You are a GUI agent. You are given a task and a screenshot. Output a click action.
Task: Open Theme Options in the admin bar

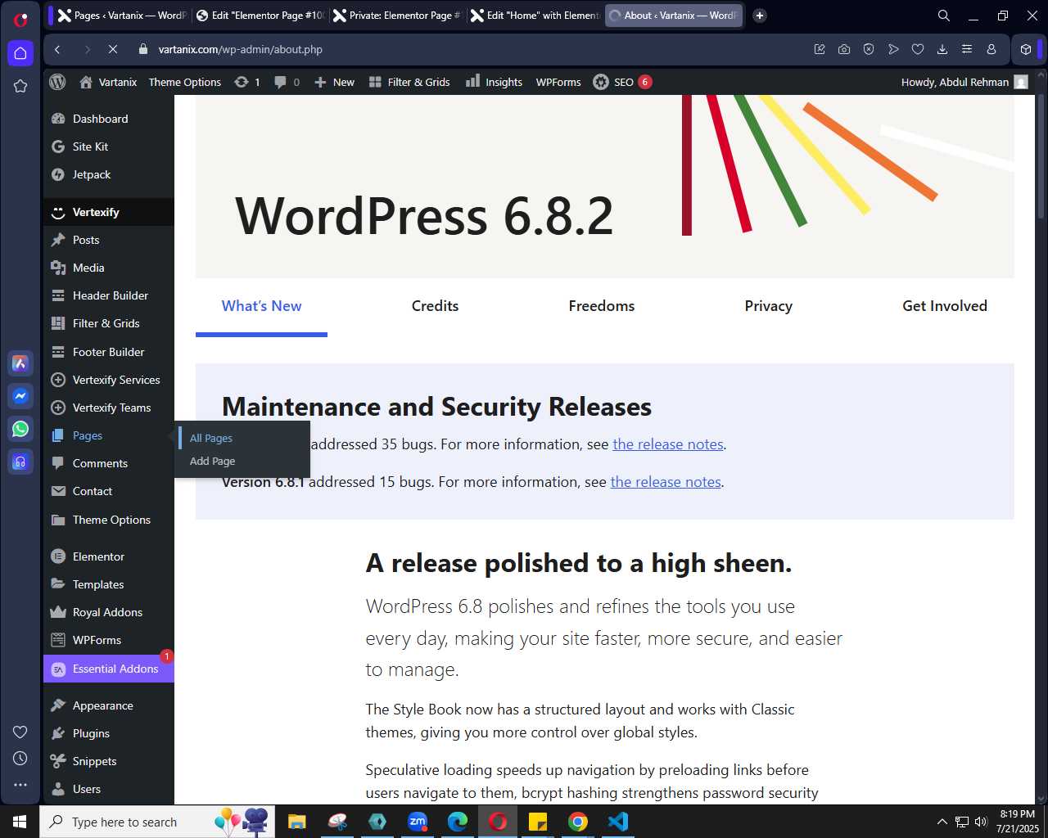(x=185, y=82)
